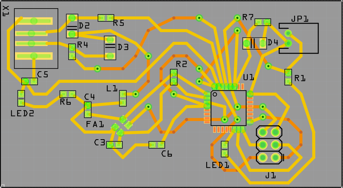Click the J1 six-pin header
This screenshot has height=188, width=343.
pyautogui.click(x=269, y=145)
